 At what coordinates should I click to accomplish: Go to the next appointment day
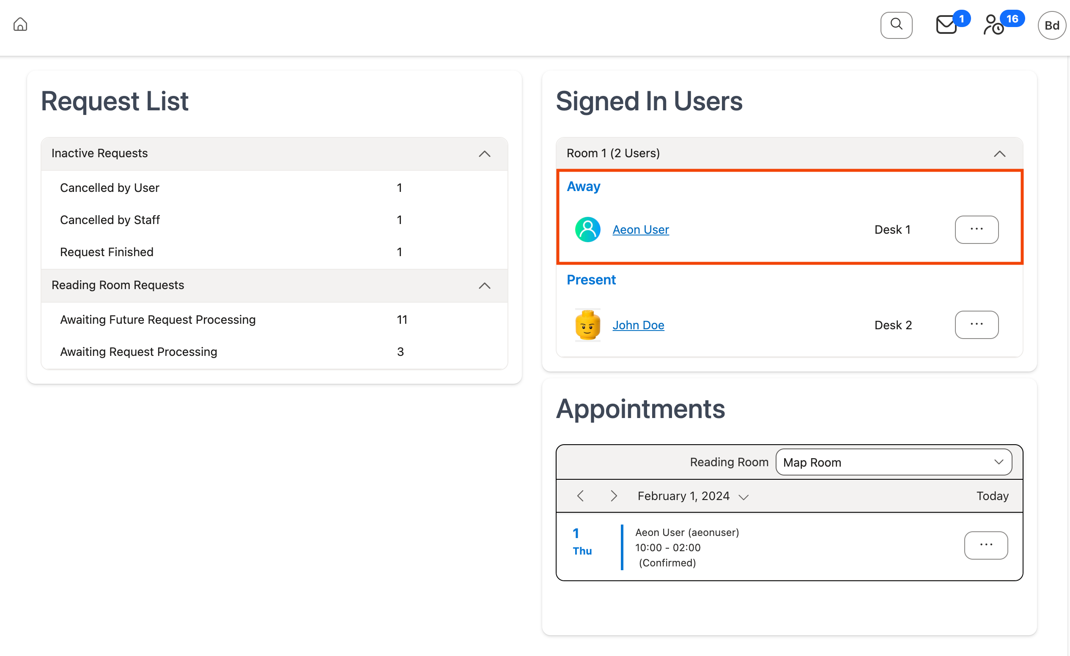(x=613, y=496)
